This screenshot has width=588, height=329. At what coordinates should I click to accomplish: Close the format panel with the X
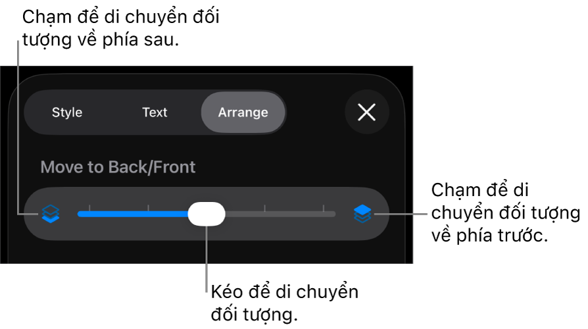coord(366,113)
